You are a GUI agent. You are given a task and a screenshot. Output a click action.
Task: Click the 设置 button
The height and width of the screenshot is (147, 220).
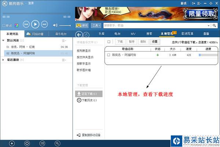(x=155, y=42)
